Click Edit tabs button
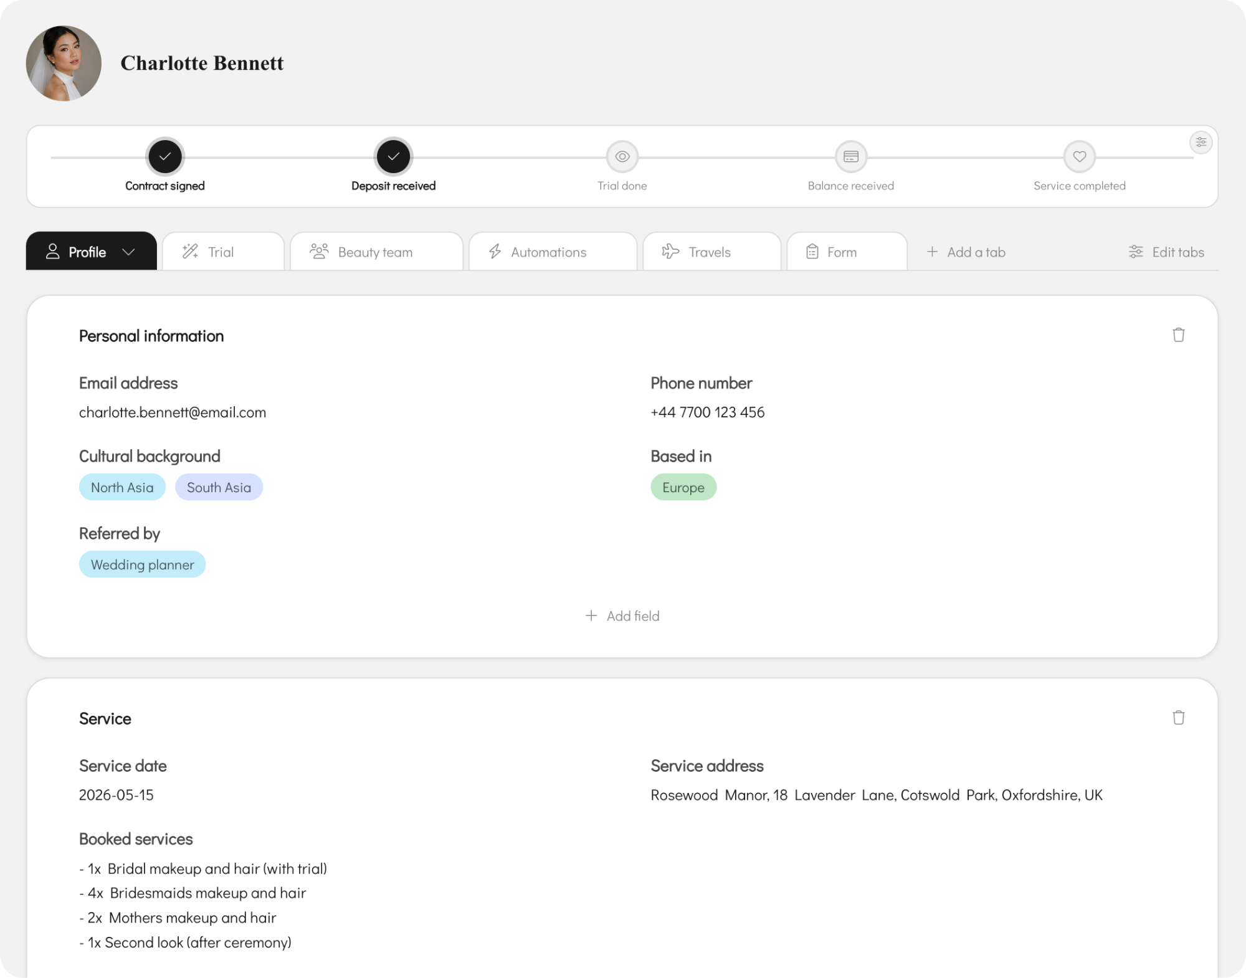This screenshot has width=1246, height=978. [1166, 252]
